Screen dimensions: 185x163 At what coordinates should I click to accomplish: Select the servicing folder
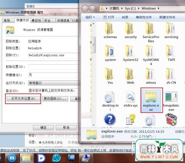click(171, 30)
